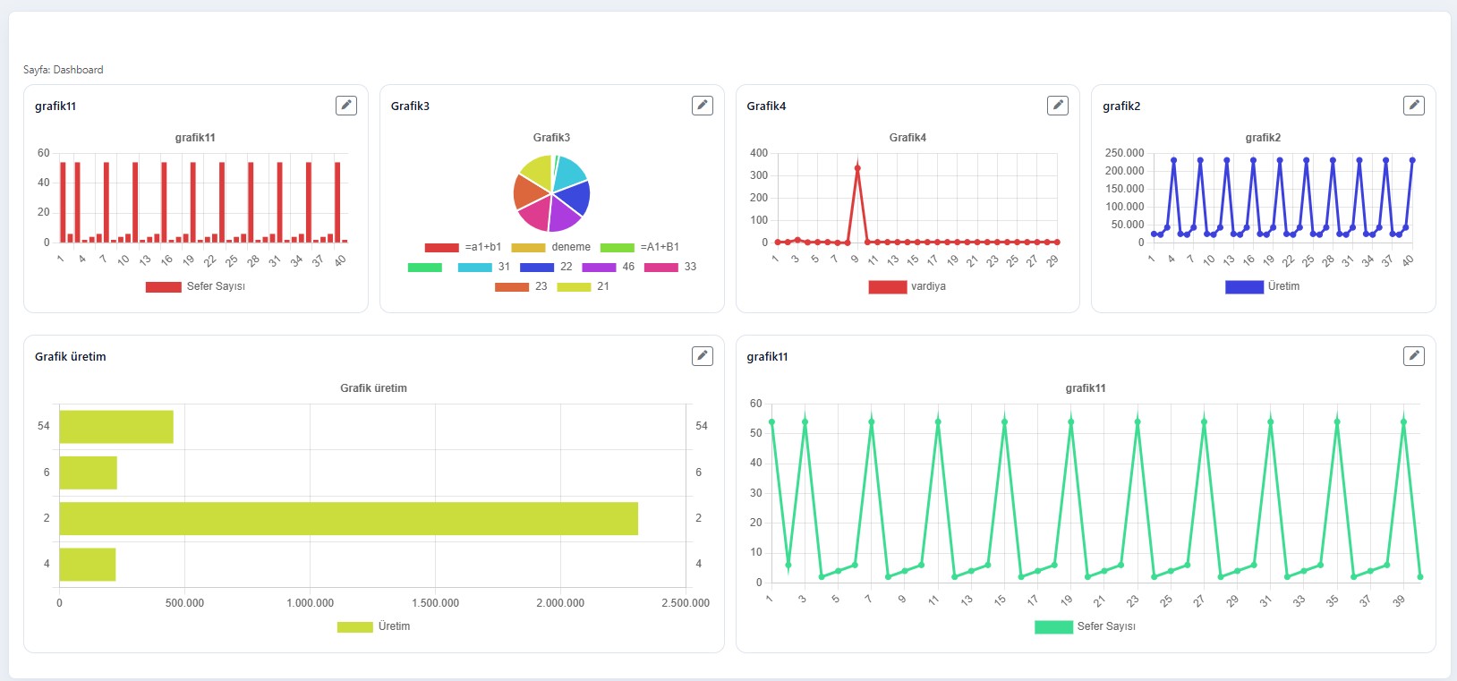Open edit pencil on grafik11 bar chart card
This screenshot has height=681, width=1457.
point(346,106)
